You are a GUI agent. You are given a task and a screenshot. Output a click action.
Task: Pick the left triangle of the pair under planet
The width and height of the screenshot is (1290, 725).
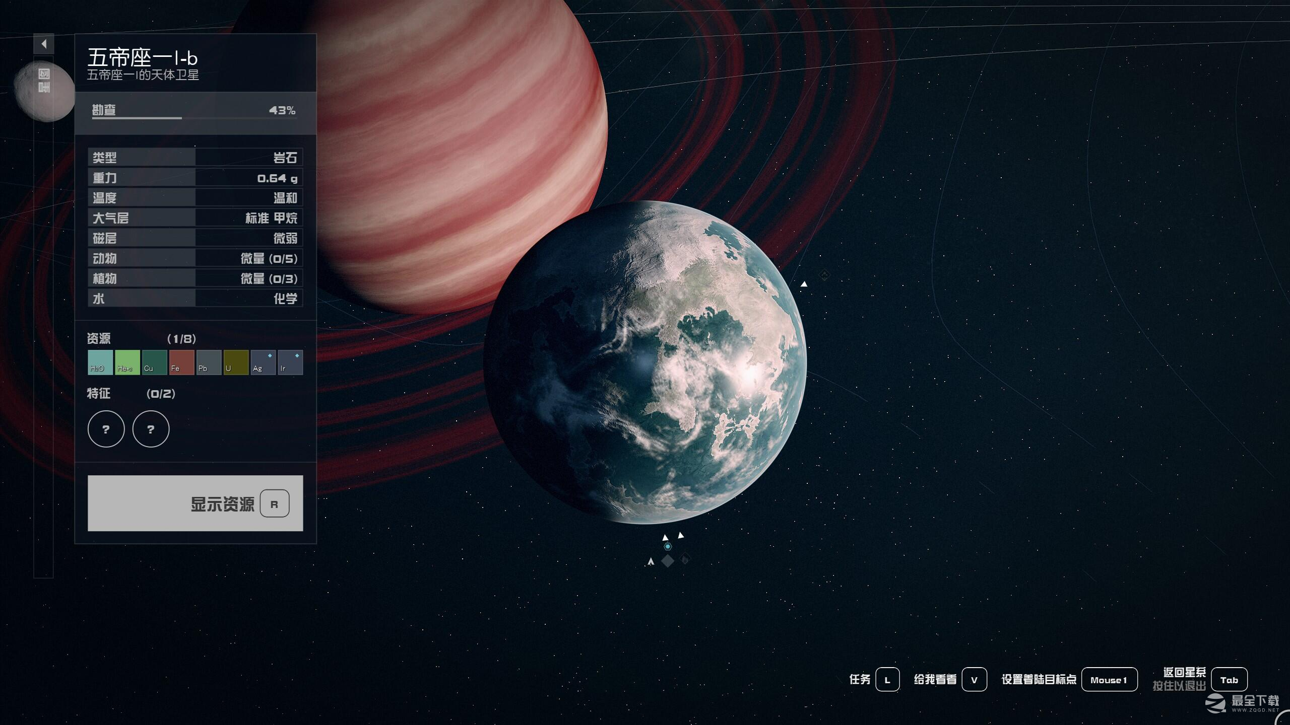pyautogui.click(x=665, y=537)
